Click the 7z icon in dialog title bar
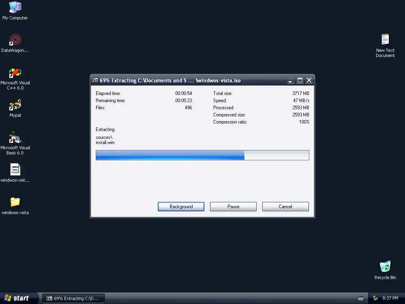 [95, 80]
